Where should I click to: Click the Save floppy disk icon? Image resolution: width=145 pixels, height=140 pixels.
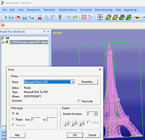(x=24, y=17)
